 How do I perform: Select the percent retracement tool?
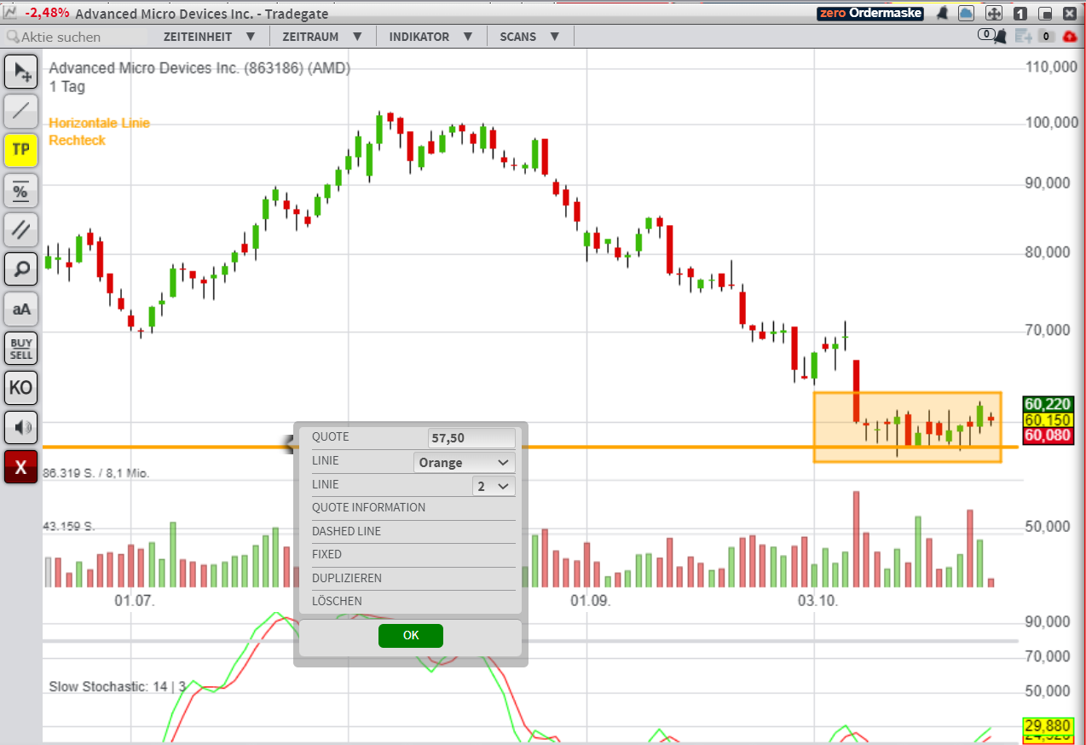(20, 190)
